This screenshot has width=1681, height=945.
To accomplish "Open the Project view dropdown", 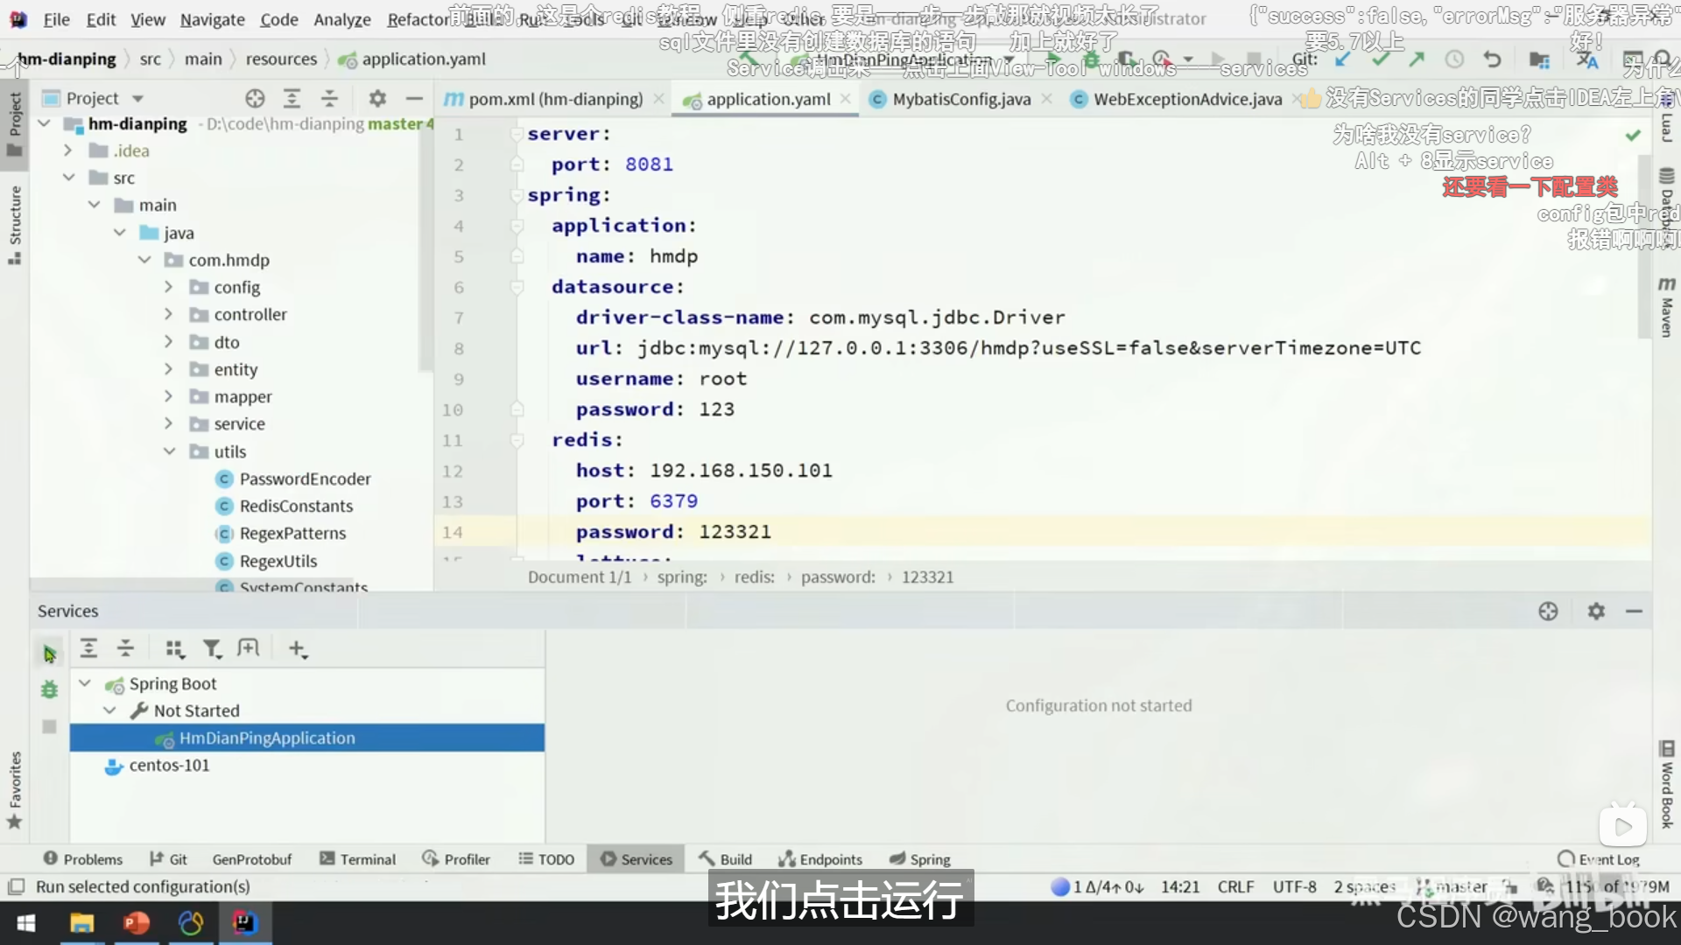I will click(137, 98).
